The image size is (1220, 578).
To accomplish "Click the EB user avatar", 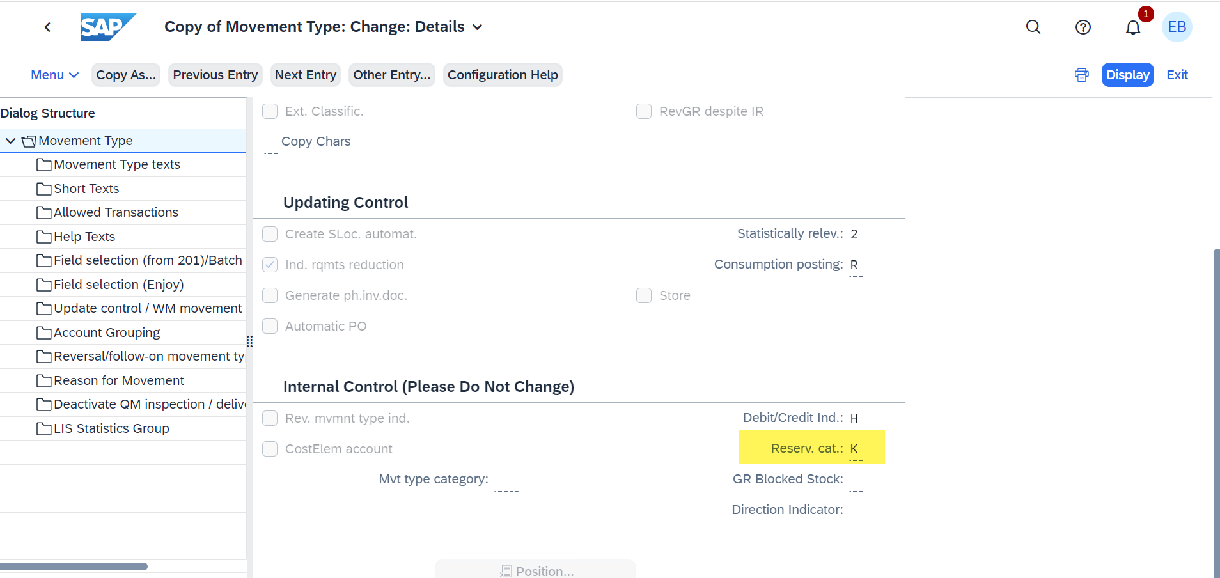I will 1177,27.
